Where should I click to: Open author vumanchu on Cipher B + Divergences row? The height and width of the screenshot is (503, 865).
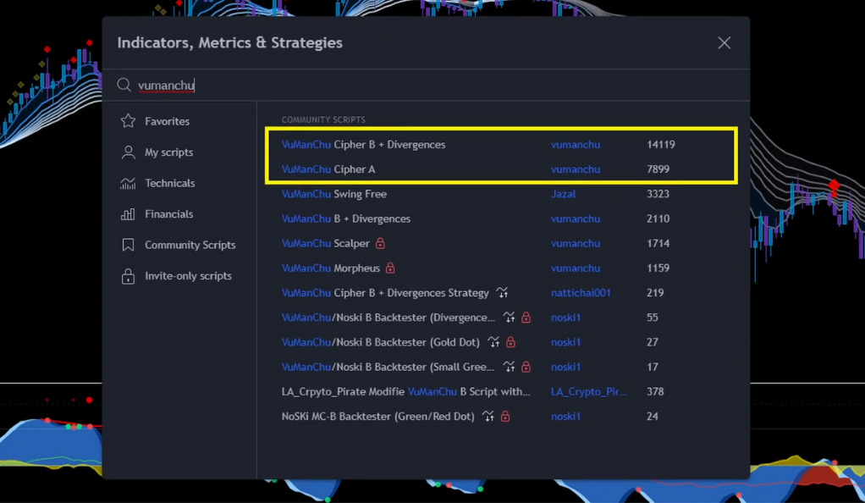tap(576, 144)
